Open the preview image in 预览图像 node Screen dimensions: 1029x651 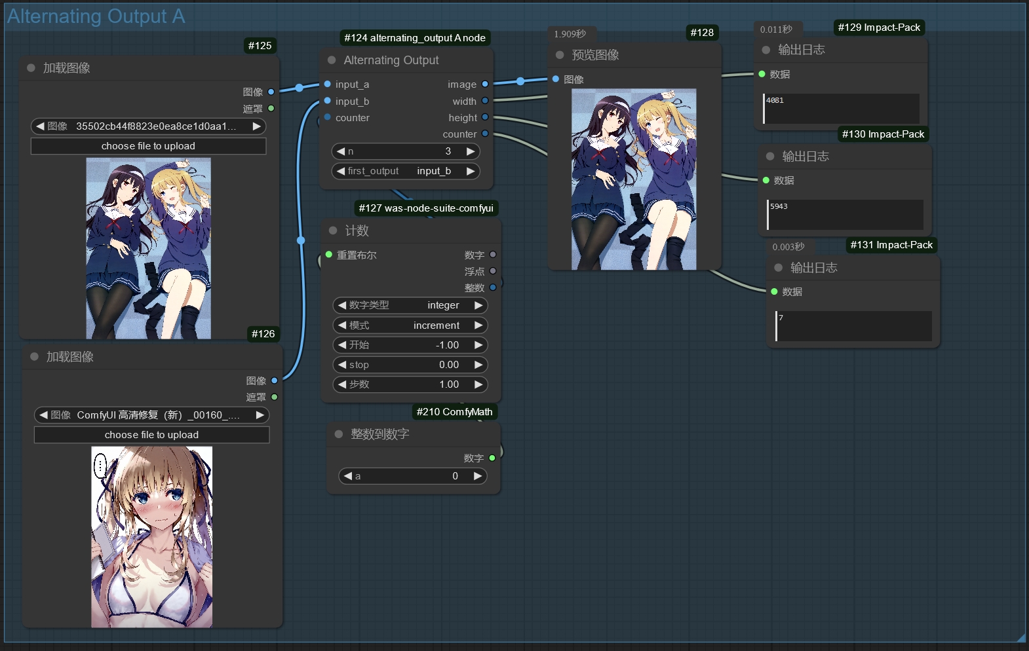click(634, 179)
